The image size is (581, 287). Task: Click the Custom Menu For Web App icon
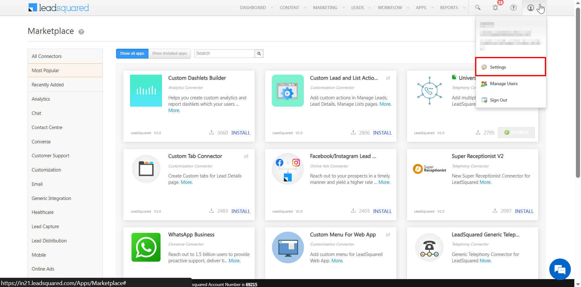point(288,247)
